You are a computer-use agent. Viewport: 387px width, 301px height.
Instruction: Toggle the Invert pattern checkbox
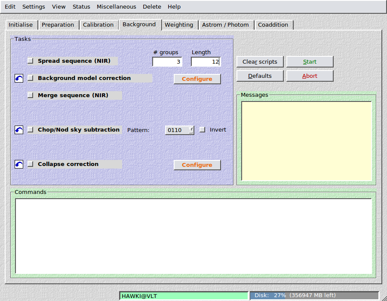(203, 130)
